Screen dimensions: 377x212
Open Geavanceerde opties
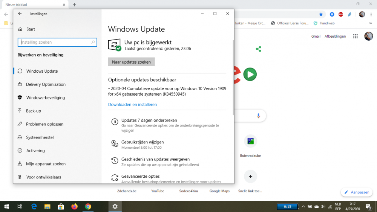tap(140, 176)
